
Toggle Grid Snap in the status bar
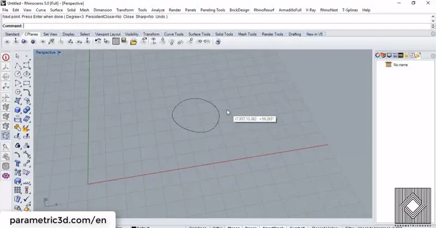click(x=198, y=226)
